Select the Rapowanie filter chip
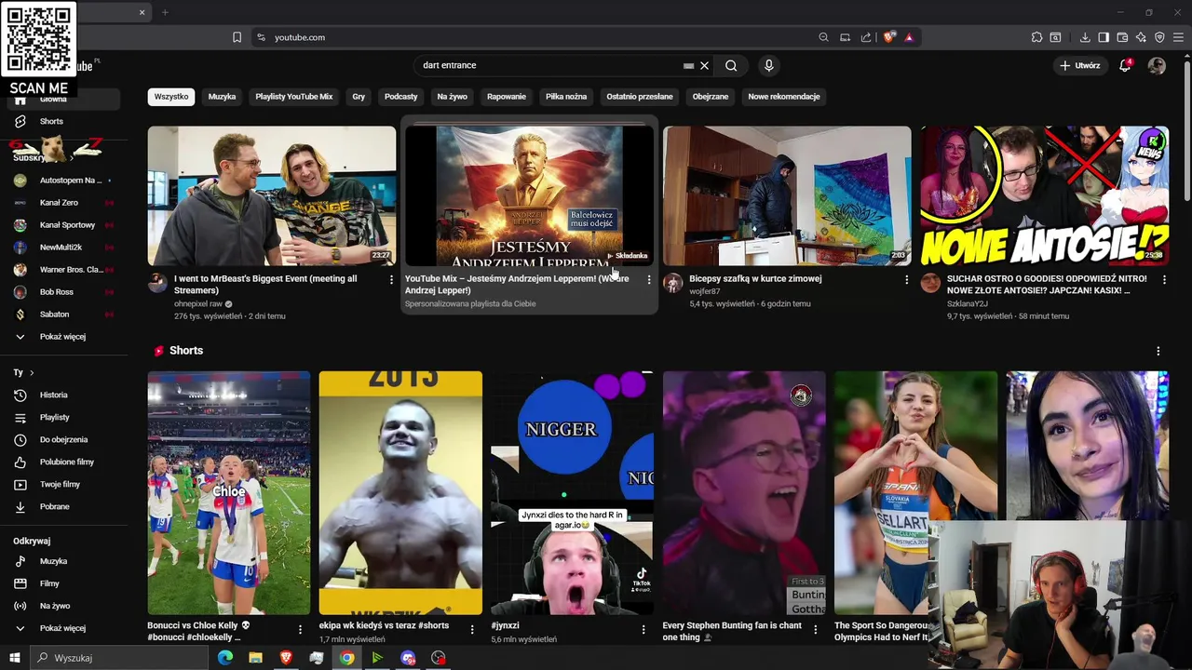 507,97
